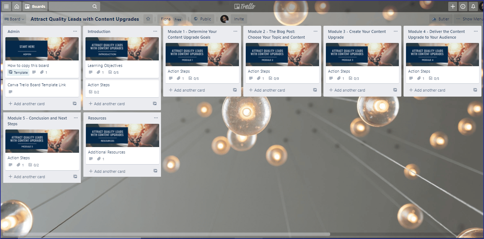Open the Butler button
The image size is (484, 239).
pos(441,19)
